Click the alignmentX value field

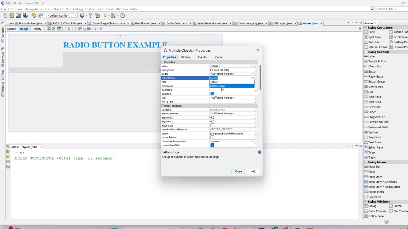[x=232, y=118]
